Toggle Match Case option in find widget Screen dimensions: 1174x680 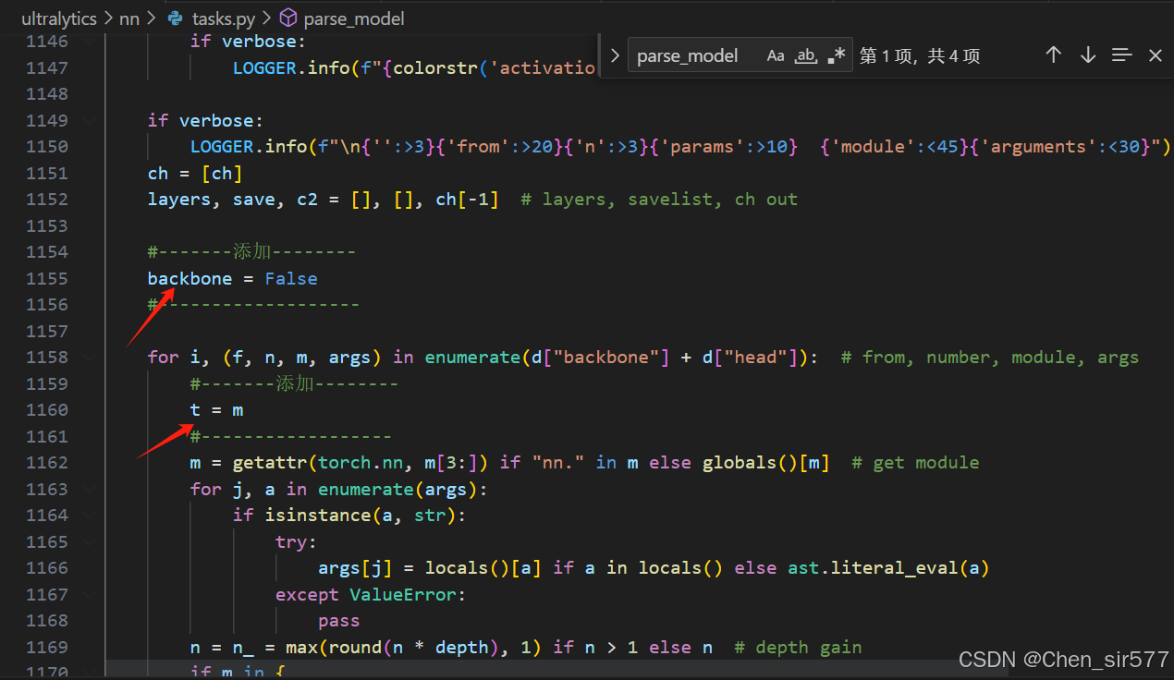776,55
